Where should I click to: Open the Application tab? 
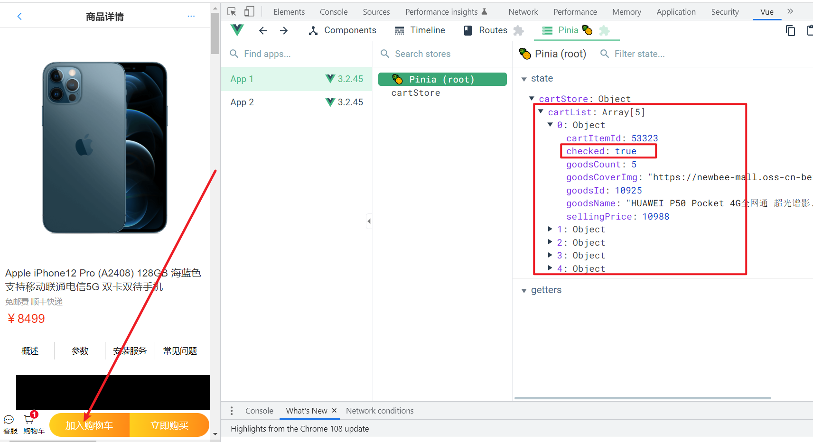click(x=676, y=12)
